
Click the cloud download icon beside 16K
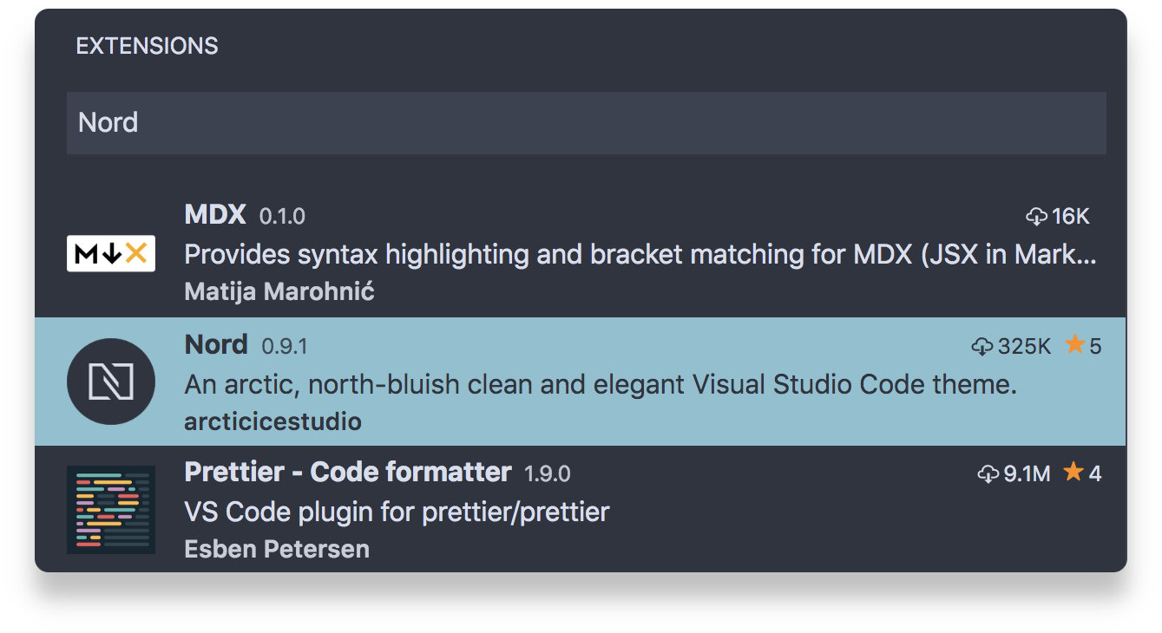pos(1036,217)
